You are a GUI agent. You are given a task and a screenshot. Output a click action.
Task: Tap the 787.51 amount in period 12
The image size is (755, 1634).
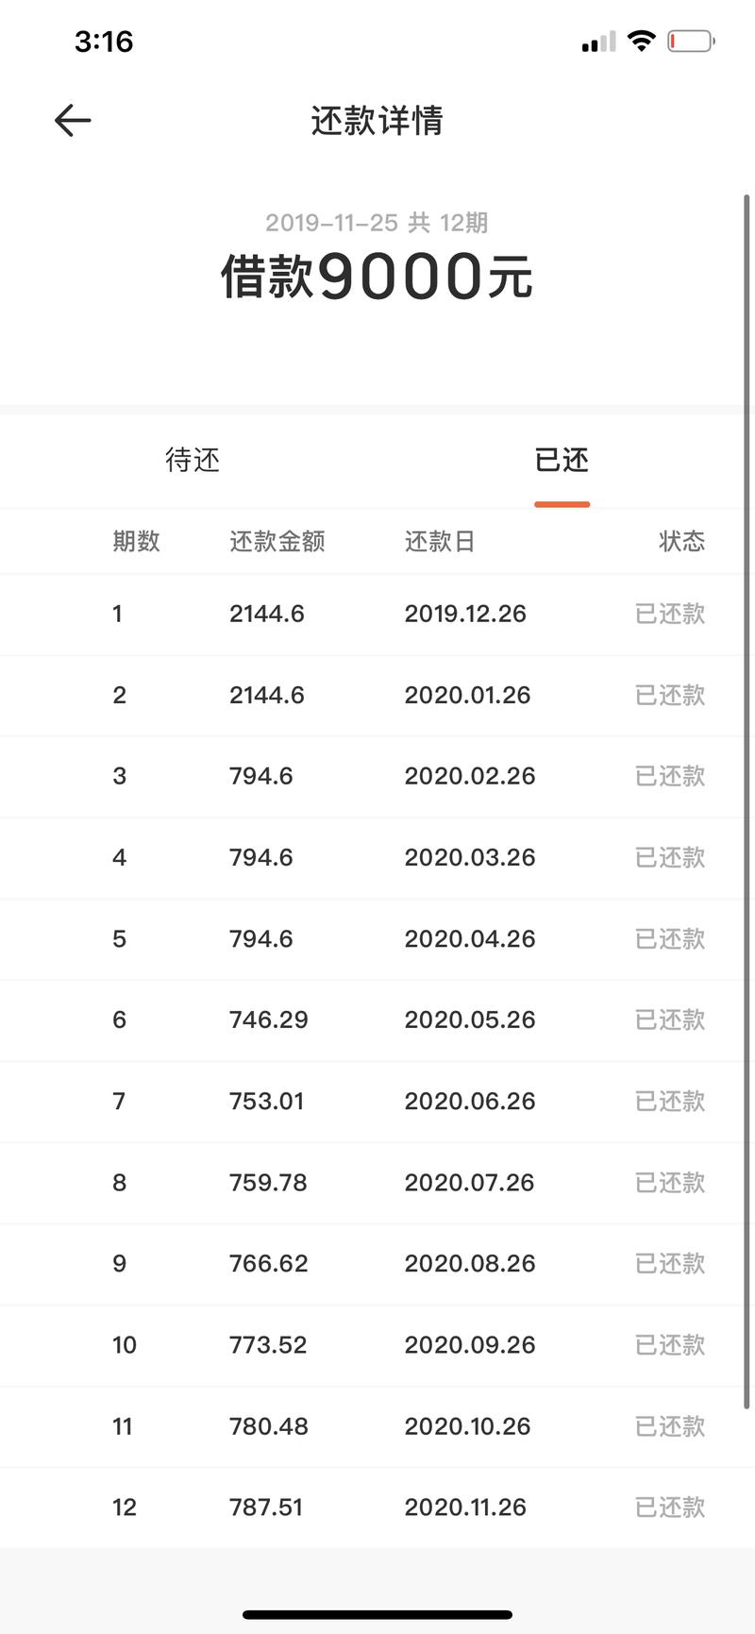point(266,1507)
